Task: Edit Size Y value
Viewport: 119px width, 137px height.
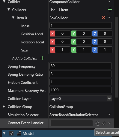Action: point(84,50)
